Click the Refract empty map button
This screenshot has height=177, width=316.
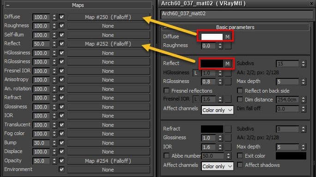click(x=228, y=129)
